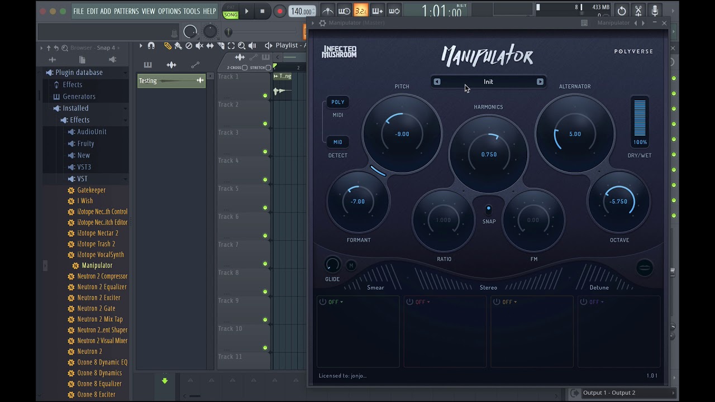The image size is (715, 402).
Task: Toggle the first effect slot power button
Action: [x=323, y=302]
